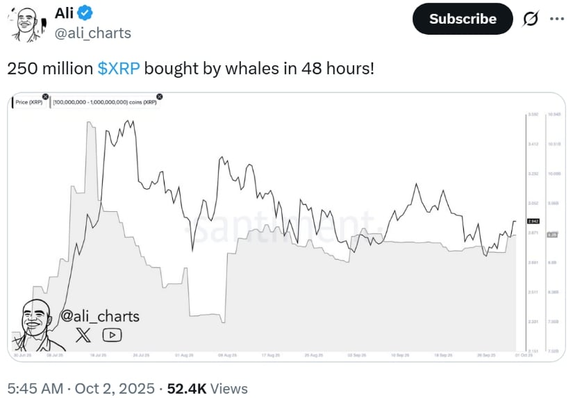Viewport: 573px width, 398px height.
Task: Select the coins (XRP) legend tab
Action: pos(106,102)
